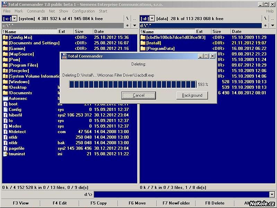Viewport: 277px width, 208px height.
Task: Click the right panel path bar d:\*.*
Action: [x=200, y=26]
